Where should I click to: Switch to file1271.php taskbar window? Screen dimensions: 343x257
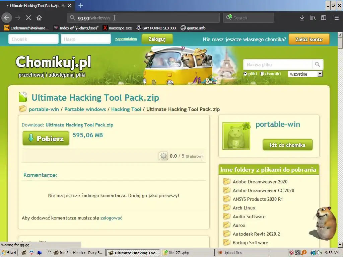[x=188, y=253]
